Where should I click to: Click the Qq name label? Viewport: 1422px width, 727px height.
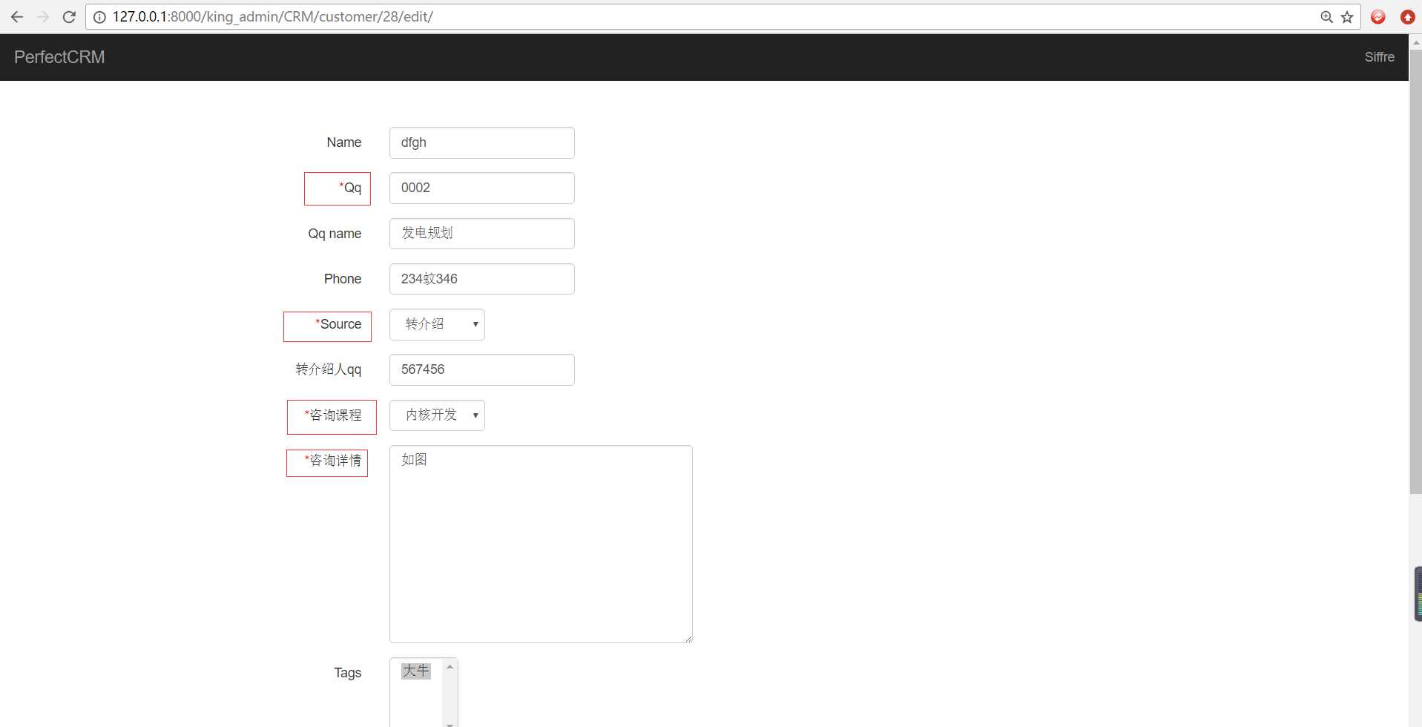(x=335, y=234)
